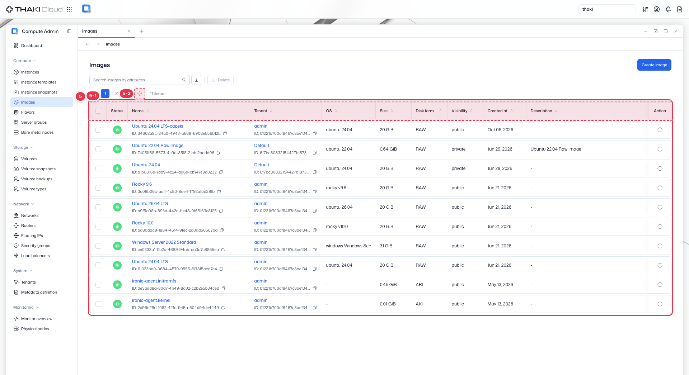Collapse the Monitoring sidebar section
689x375 pixels.
(26, 307)
